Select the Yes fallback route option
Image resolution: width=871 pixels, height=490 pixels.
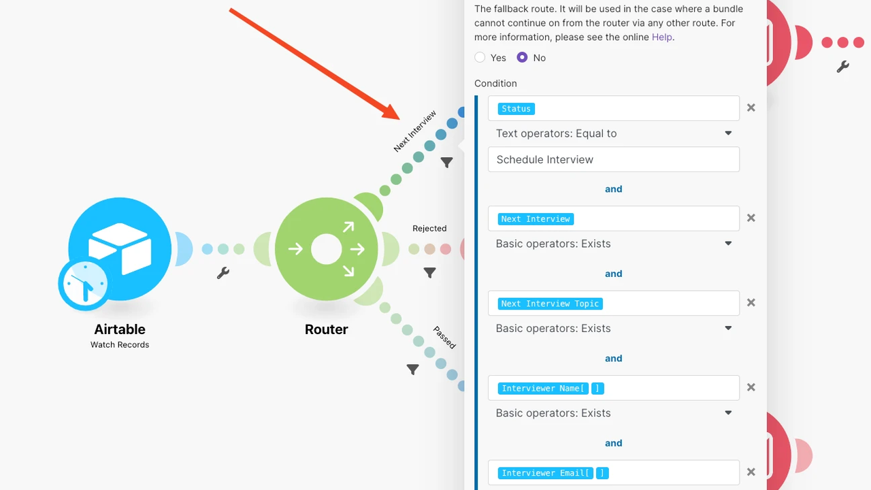pos(480,58)
